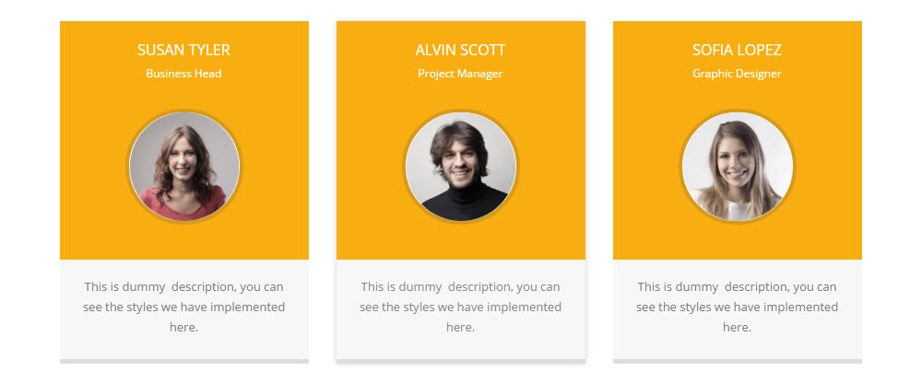Click Susan Tyler's circular profile photo

[x=183, y=167]
